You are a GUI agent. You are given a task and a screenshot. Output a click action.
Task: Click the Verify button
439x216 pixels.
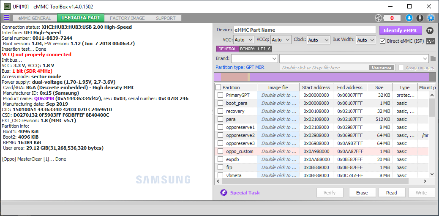click(330, 193)
